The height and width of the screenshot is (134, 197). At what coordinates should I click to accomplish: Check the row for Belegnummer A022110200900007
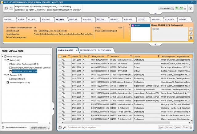[60, 101]
